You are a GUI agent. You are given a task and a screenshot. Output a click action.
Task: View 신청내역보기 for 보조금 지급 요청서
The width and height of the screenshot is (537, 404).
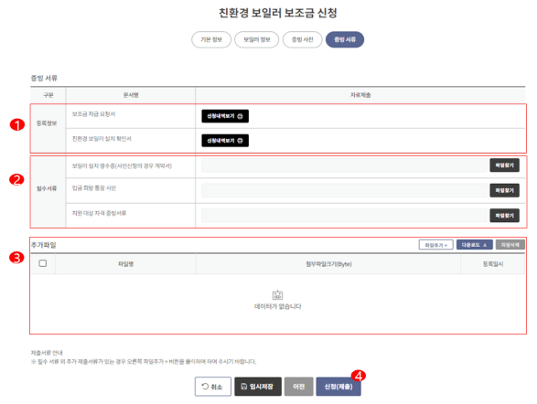[x=225, y=116]
